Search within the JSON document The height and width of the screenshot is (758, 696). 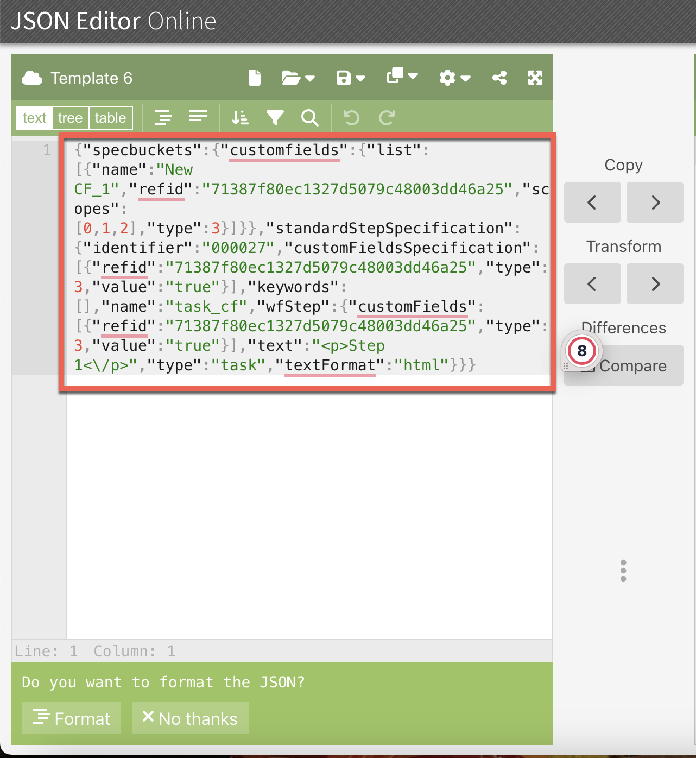point(309,117)
